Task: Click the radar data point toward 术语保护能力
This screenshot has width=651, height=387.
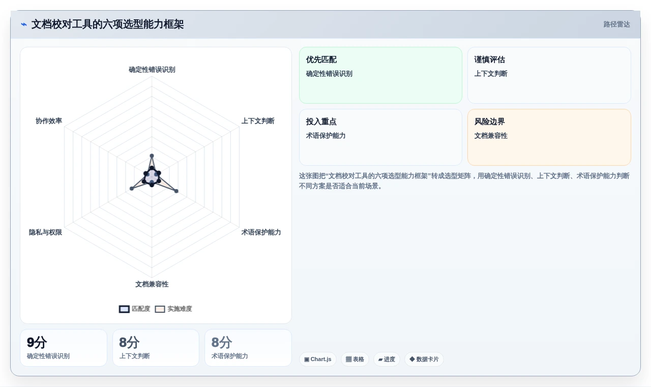Action: (x=176, y=191)
